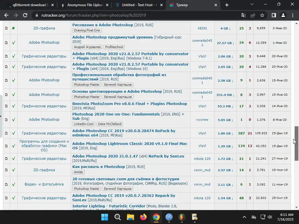This screenshot has height=224, width=299.
Task: Toggle browser side panel icon
Action: pyautogui.click(x=274, y=15)
